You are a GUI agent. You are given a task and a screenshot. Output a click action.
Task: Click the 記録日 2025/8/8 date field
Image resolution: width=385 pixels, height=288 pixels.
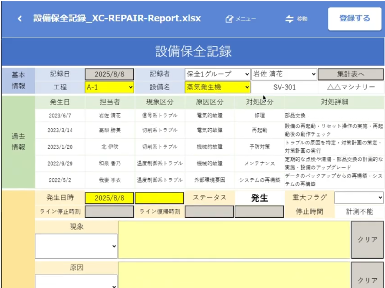tap(109, 74)
